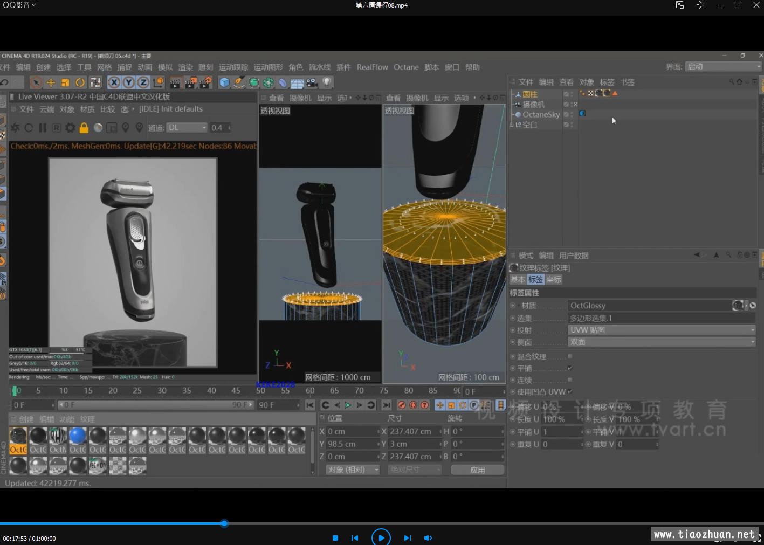Open the Octane menu
764x545 pixels.
tap(406, 67)
